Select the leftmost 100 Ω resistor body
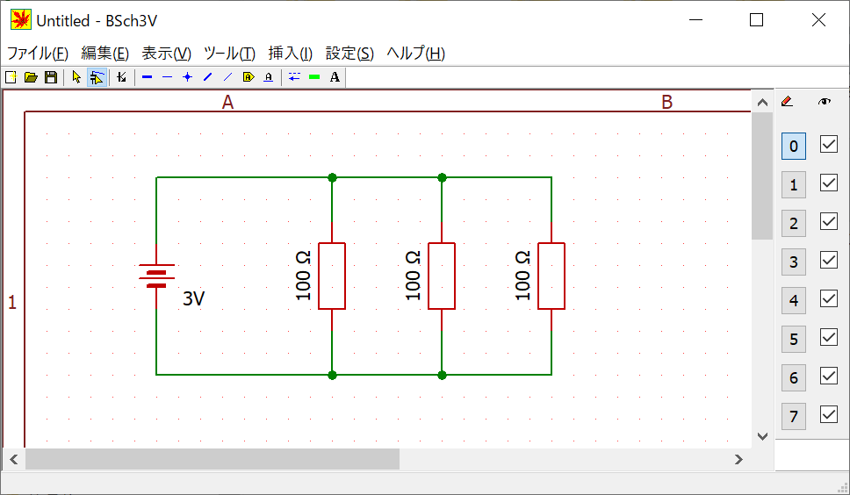Screen dimensions: 850x495 point(332,276)
